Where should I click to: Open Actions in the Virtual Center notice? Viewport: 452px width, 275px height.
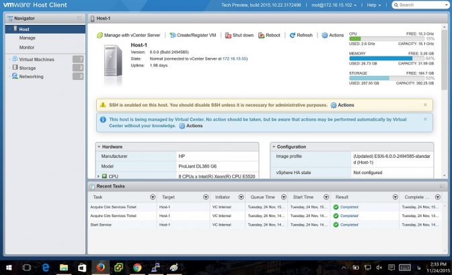(x=191, y=126)
